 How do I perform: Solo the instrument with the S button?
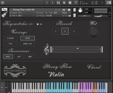coord(74,10)
